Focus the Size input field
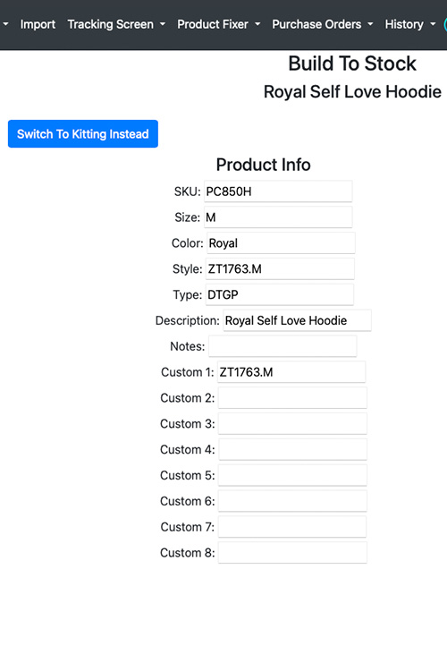447x671 pixels. 278,217
